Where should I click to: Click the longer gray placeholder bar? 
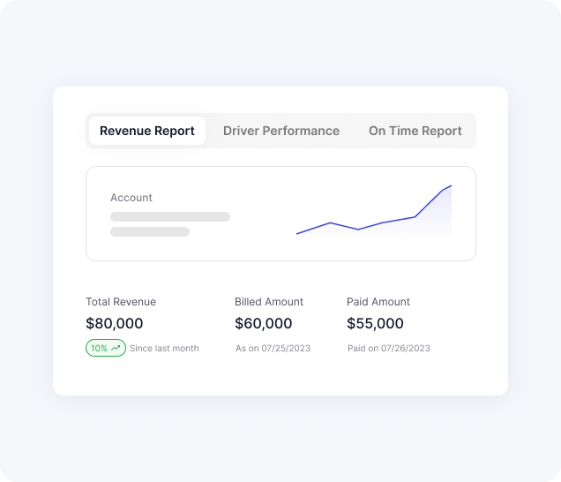click(170, 216)
